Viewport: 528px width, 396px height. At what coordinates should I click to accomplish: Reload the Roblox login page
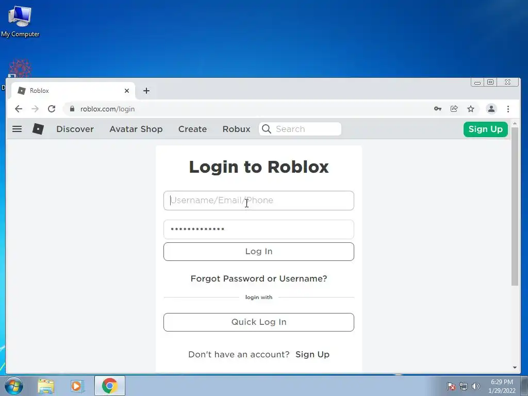52,109
